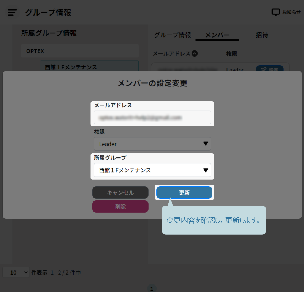This screenshot has height=292, width=304.
Task: Go to page 1 in pagination
Action: (152, 289)
